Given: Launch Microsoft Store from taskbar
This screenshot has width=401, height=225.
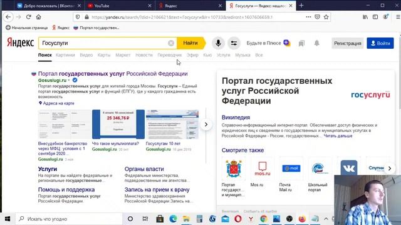Looking at the screenshot, I should 160,219.
